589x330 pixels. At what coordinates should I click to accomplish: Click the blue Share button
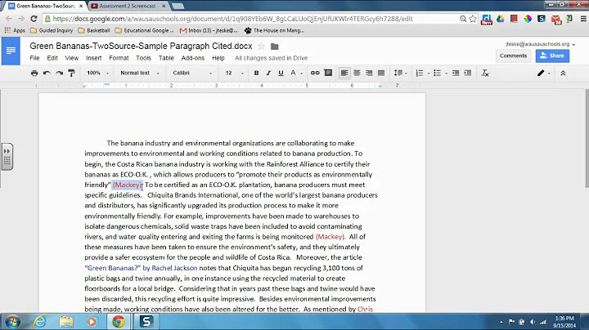coord(552,56)
